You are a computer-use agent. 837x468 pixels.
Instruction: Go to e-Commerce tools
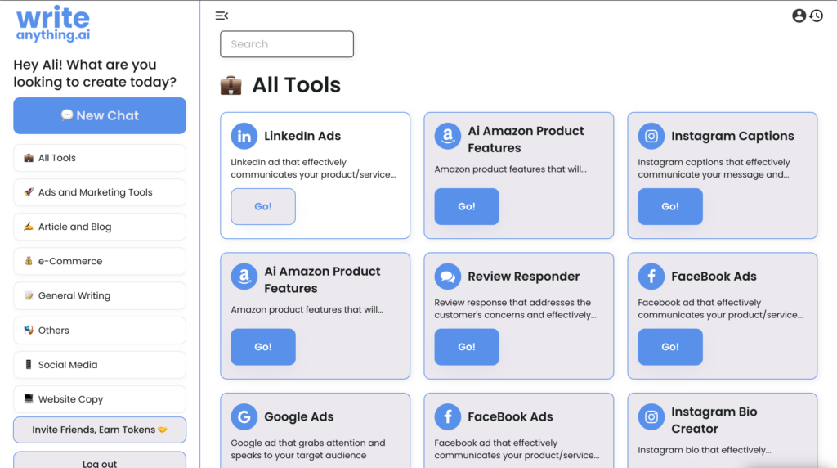(100, 261)
